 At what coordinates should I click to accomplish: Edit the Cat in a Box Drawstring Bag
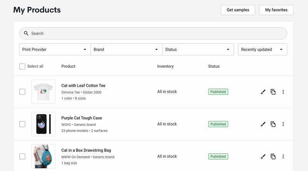[263, 156]
